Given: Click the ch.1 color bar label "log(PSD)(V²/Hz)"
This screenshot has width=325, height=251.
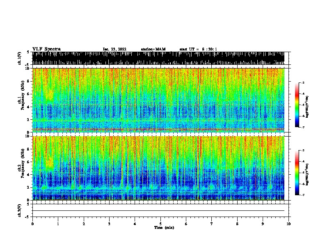Looking at the screenshot, I should [x=307, y=107].
